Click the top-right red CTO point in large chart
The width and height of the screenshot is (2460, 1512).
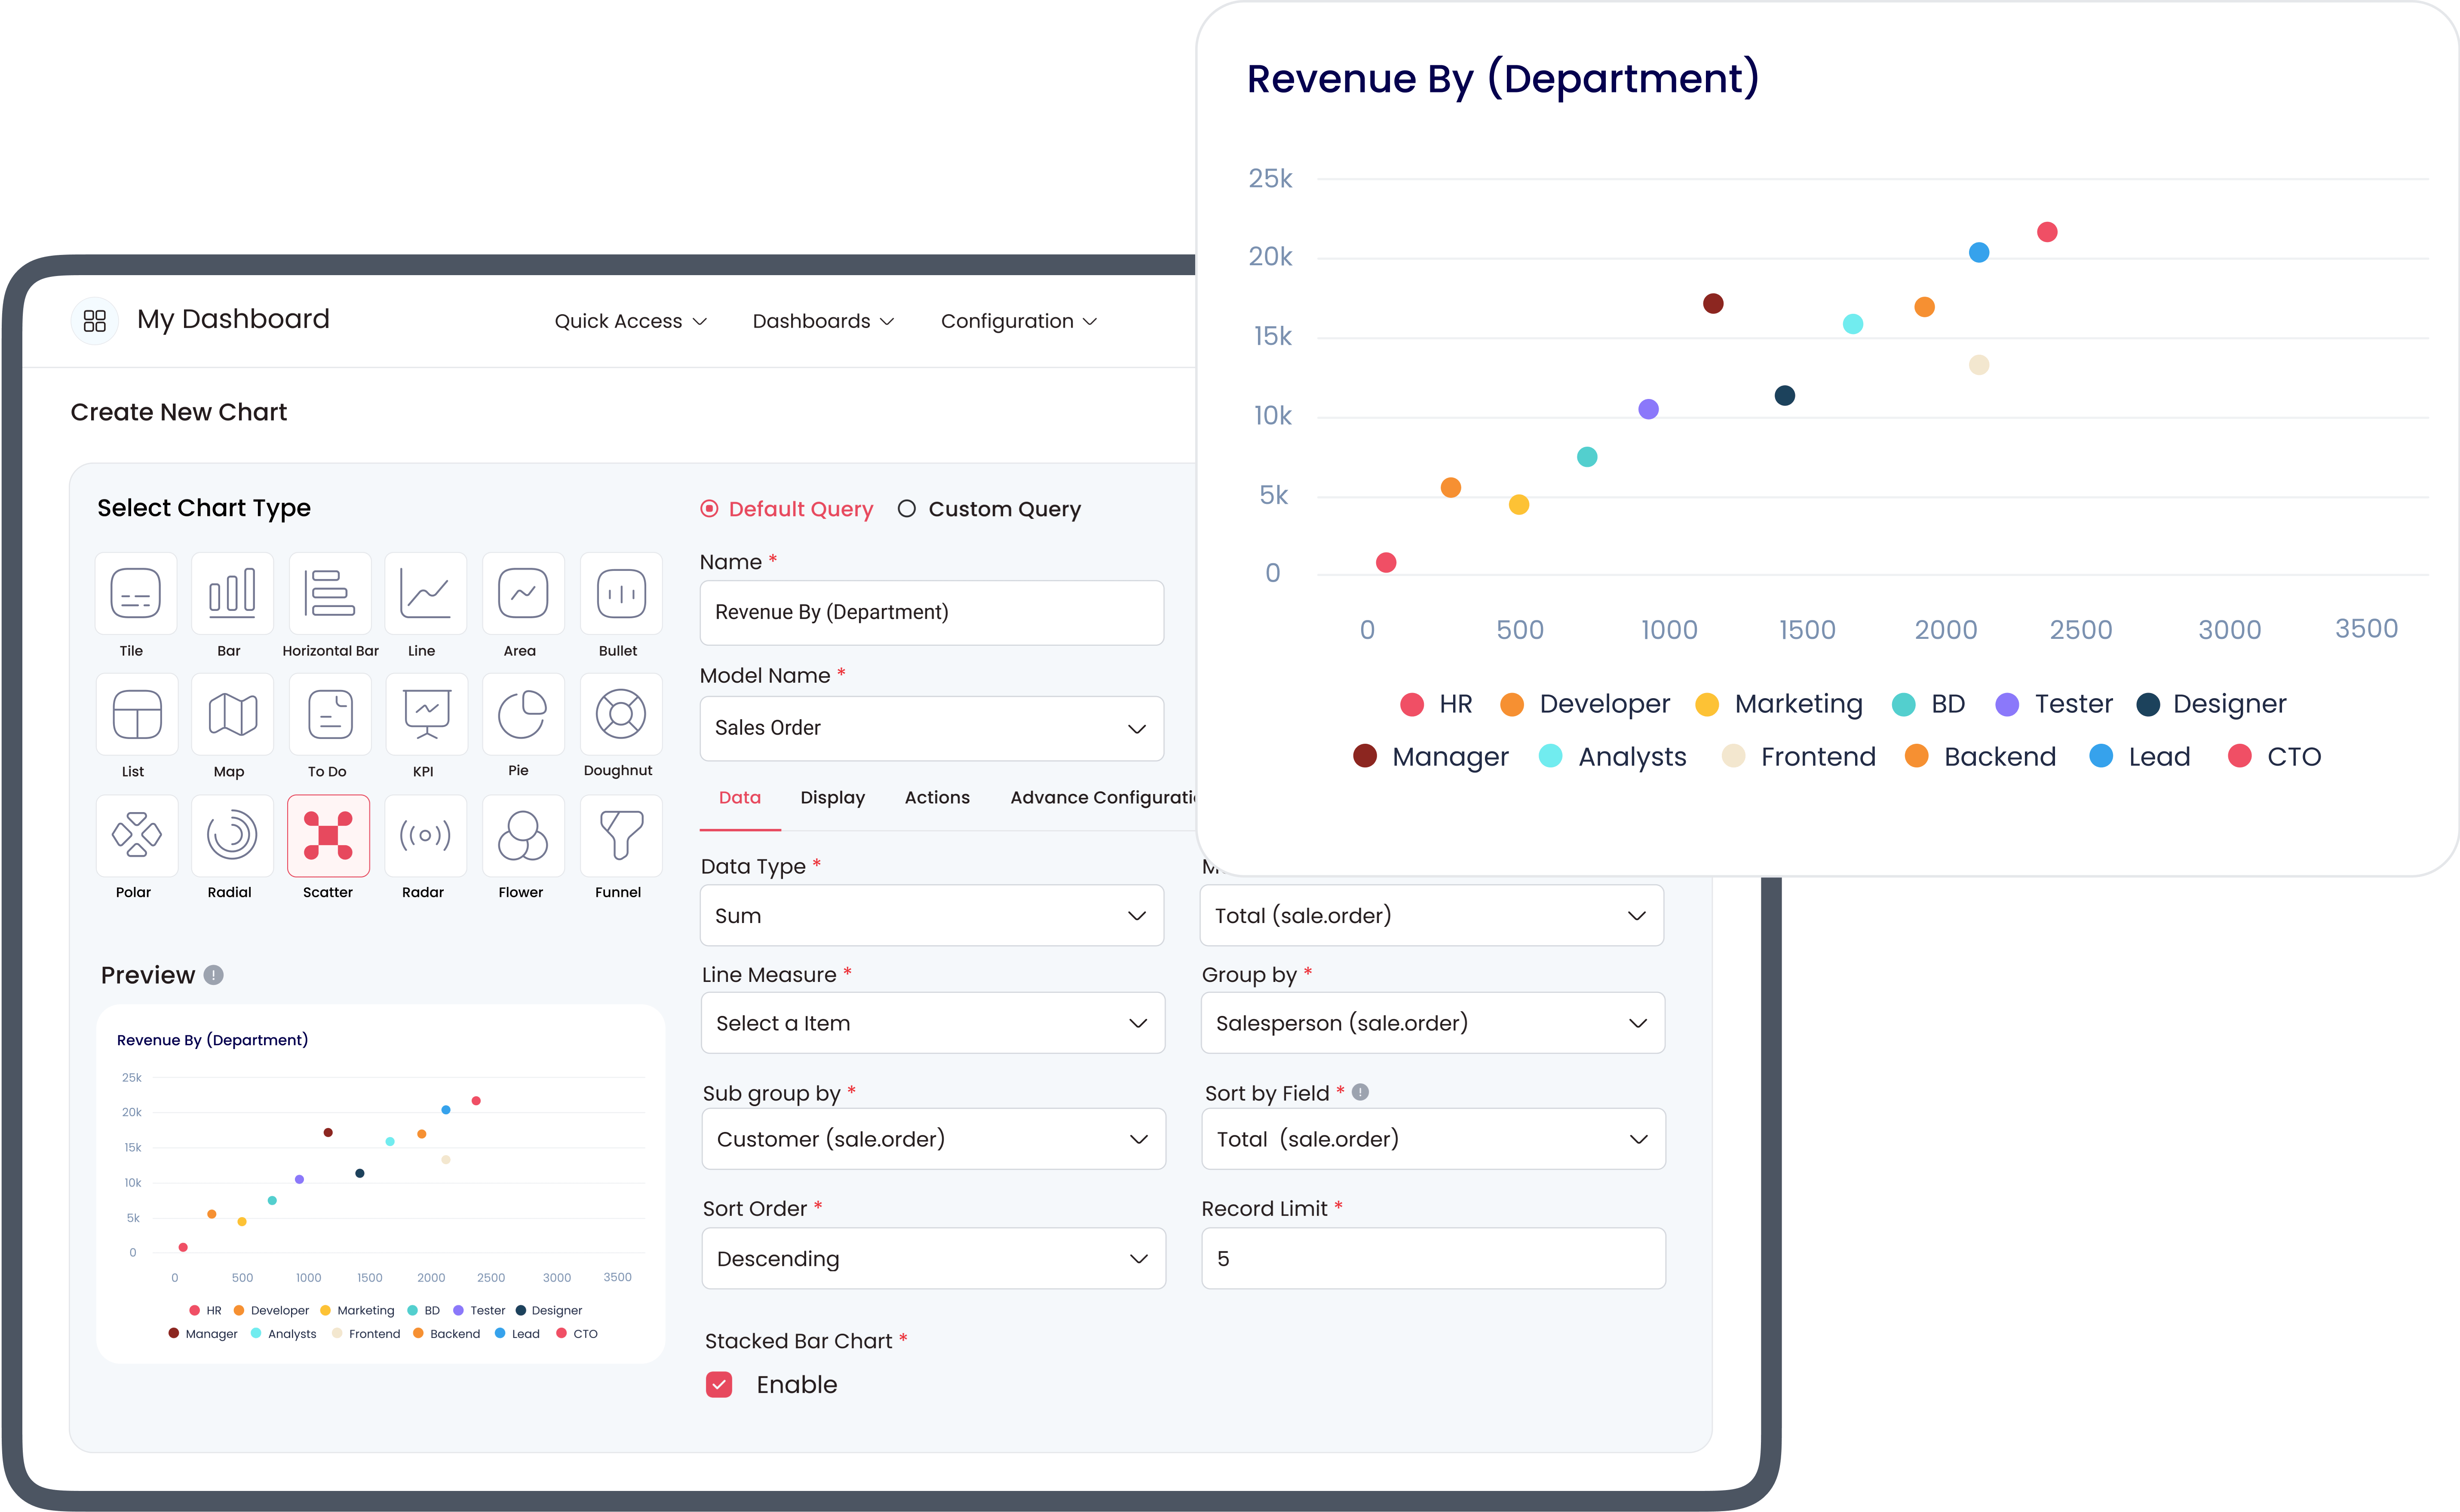click(2046, 232)
